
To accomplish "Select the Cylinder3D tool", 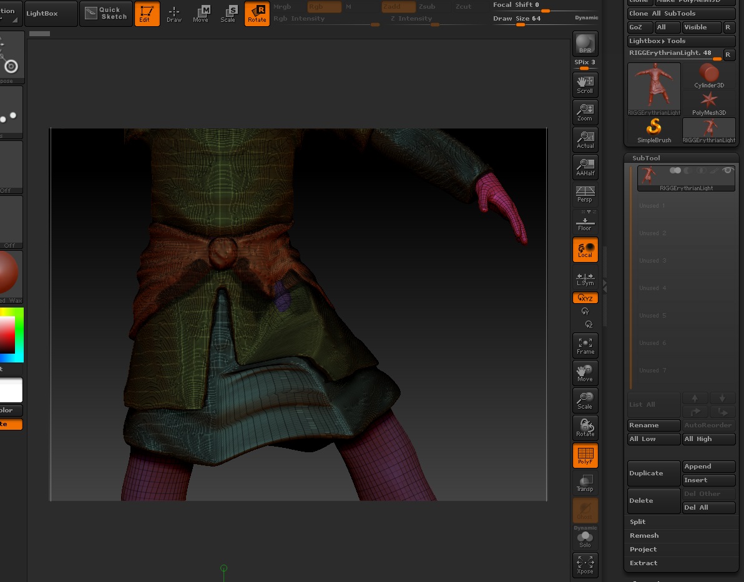I will (709, 76).
